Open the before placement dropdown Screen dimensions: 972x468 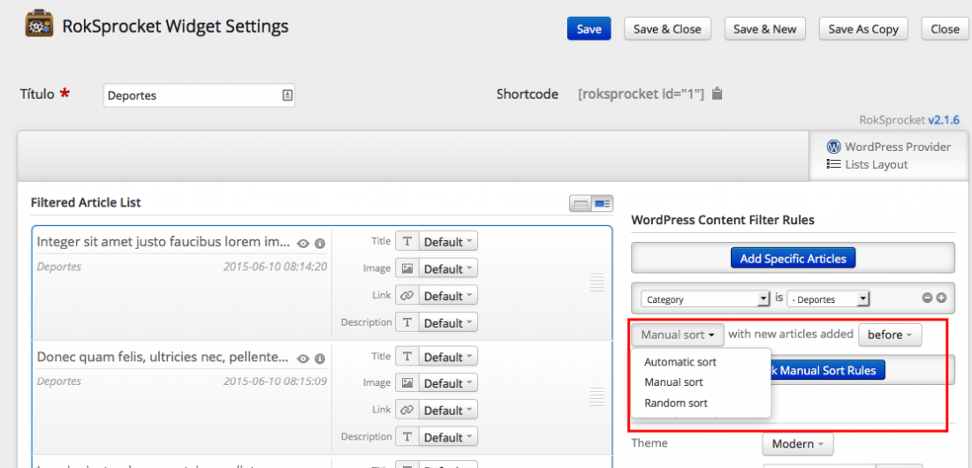pos(890,335)
